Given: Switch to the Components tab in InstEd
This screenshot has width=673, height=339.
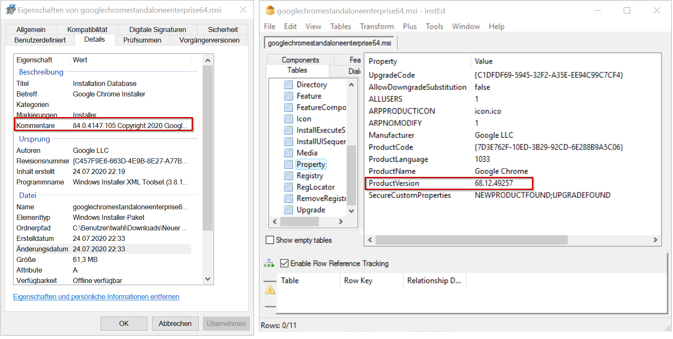Looking at the screenshot, I should tap(300, 60).
